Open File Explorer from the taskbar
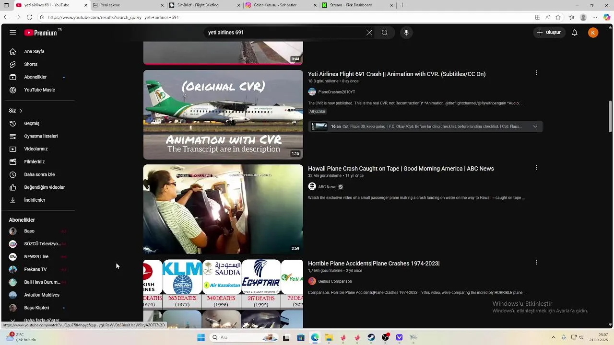Screen dimensions: 614x345 click(x=329, y=337)
